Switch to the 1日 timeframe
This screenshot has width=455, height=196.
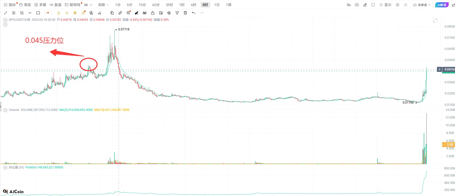coord(217,5)
